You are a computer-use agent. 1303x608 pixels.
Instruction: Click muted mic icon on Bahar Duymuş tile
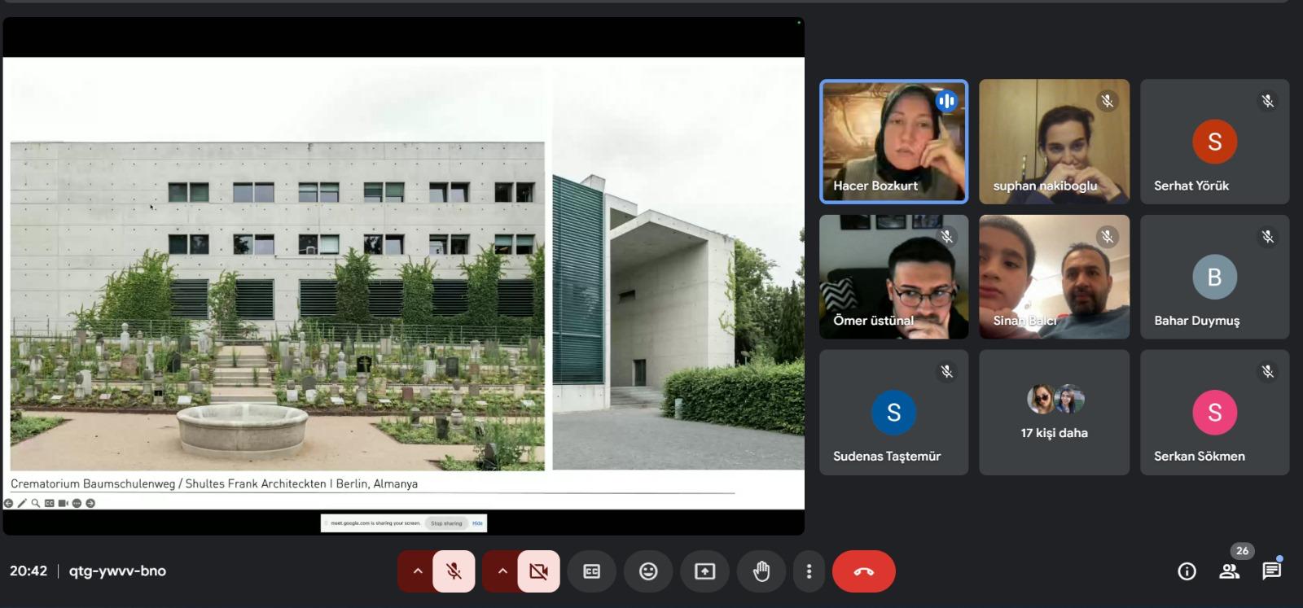[x=1267, y=237]
